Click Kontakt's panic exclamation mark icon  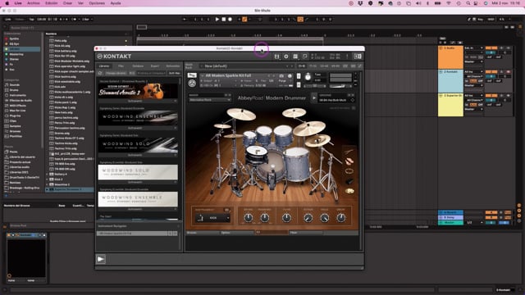point(347,57)
